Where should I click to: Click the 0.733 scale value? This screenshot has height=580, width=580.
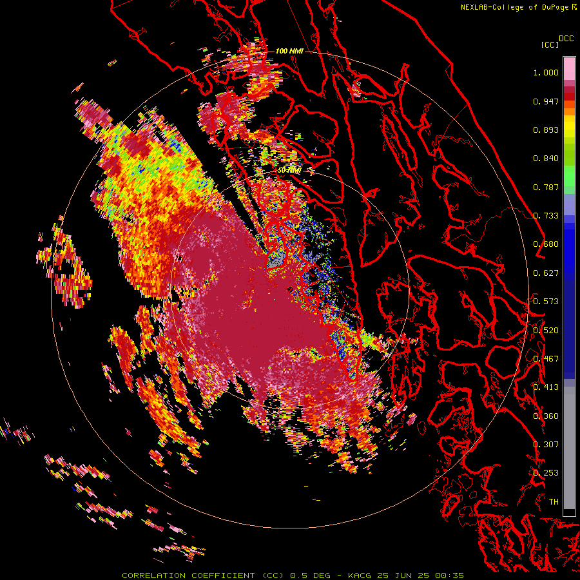click(546, 216)
